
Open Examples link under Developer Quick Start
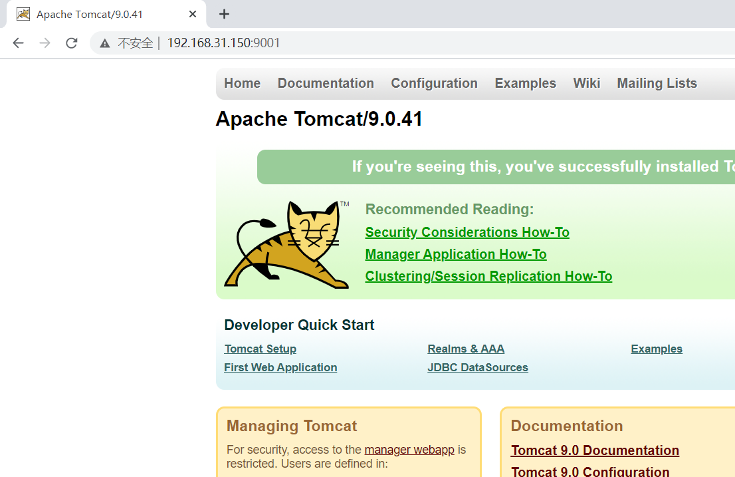[x=657, y=349]
